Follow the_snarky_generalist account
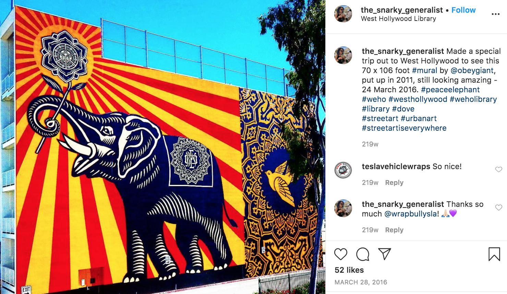507x294 pixels. tap(463, 10)
